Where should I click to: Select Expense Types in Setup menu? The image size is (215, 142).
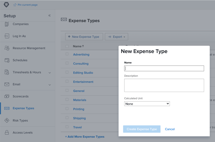(24, 108)
